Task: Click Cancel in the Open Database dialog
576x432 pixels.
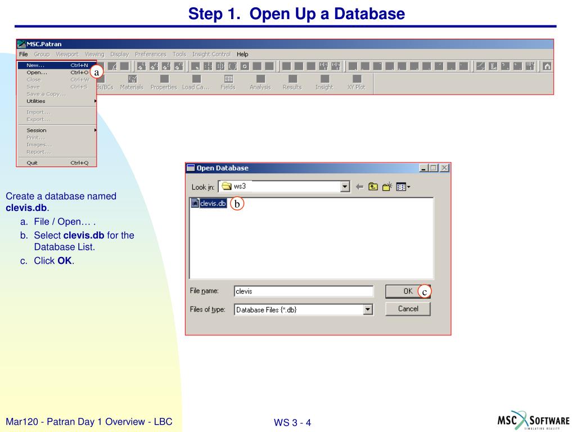Action: coord(408,309)
